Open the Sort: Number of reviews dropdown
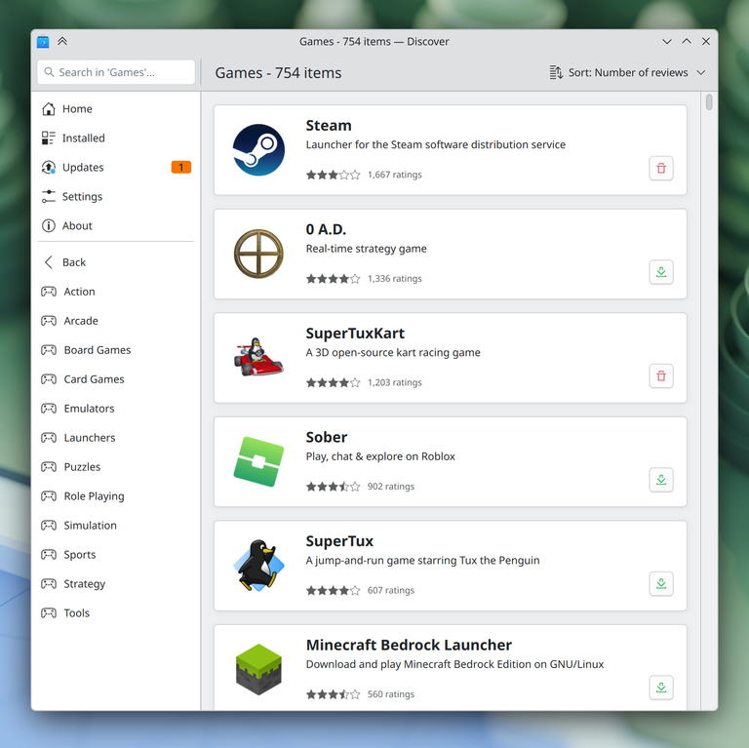 point(627,73)
